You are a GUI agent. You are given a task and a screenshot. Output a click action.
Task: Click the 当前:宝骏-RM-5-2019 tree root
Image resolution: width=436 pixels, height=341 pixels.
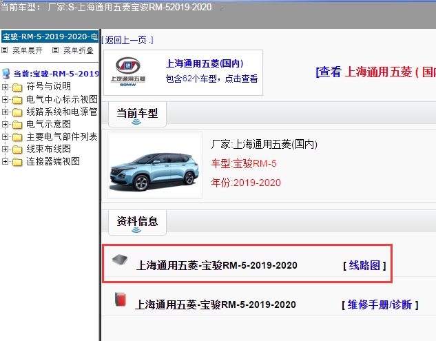point(56,74)
